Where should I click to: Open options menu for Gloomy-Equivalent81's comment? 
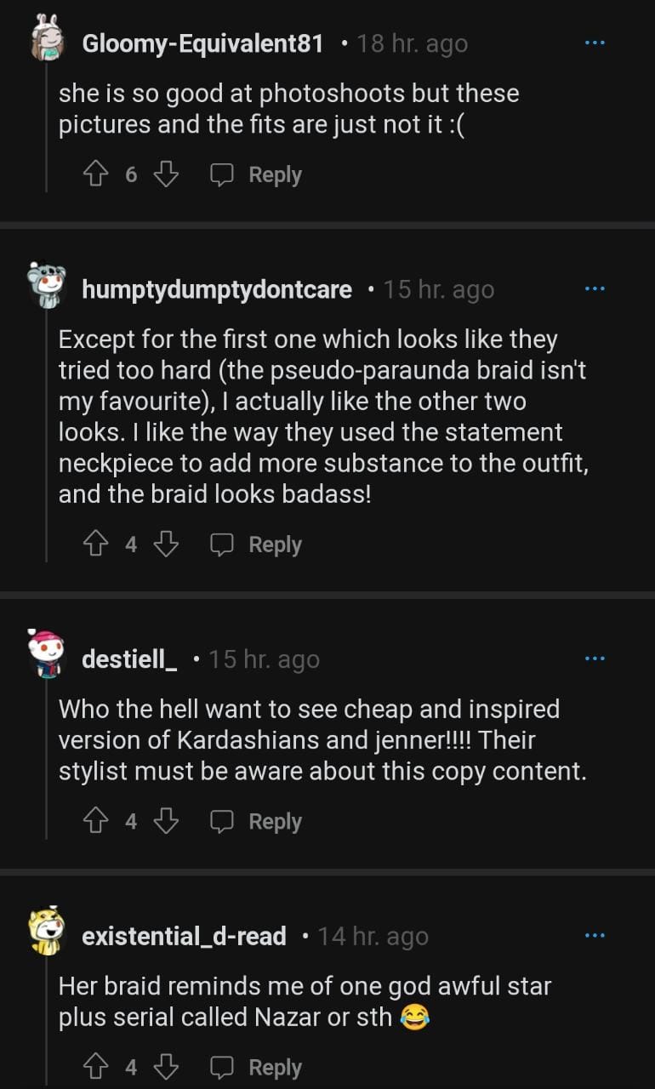595,43
